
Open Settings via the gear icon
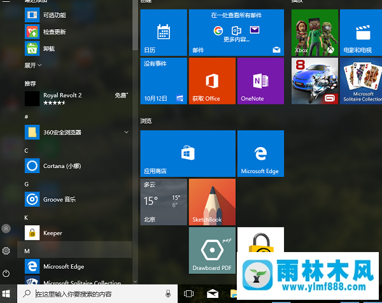[x=6, y=251]
